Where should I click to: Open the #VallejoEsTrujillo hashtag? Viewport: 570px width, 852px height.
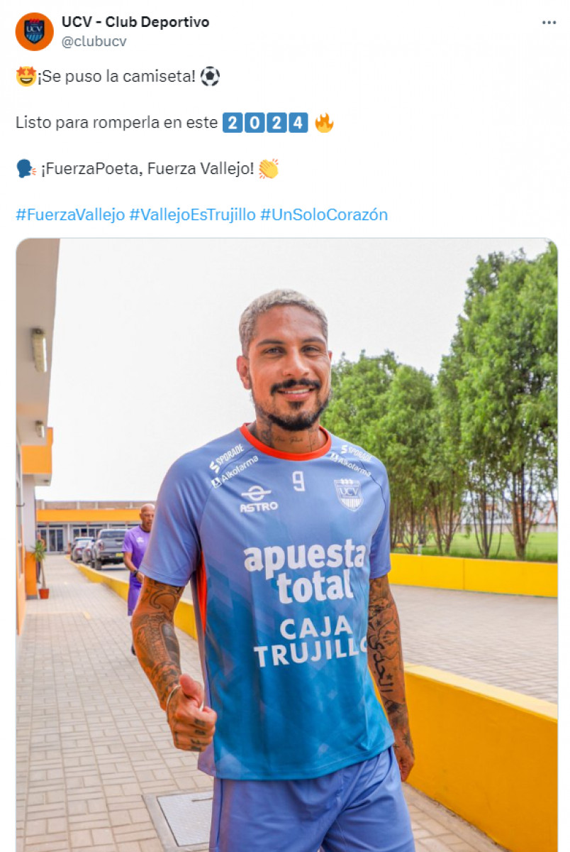(192, 214)
